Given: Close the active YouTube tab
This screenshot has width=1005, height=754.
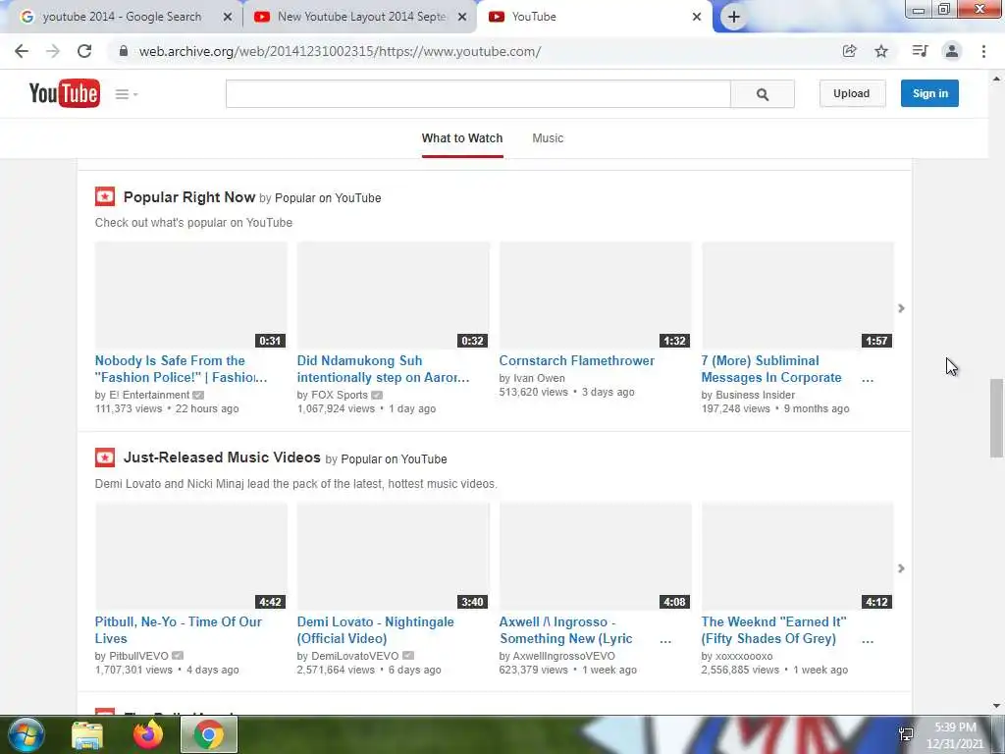Looking at the screenshot, I should coord(697,18).
